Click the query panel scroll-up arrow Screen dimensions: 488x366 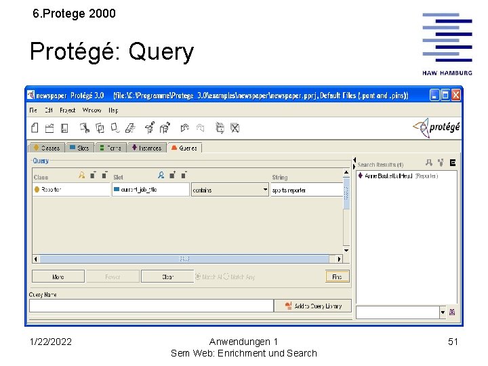[346, 172]
